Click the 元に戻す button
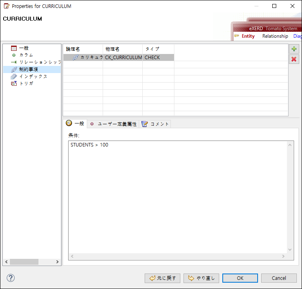302x289 pixels. (162, 278)
